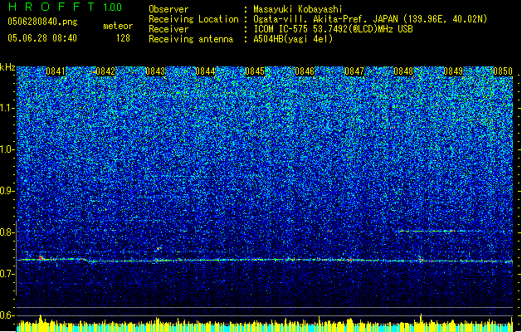Click the meteor count value 128
The image size is (522, 332).
123,38
